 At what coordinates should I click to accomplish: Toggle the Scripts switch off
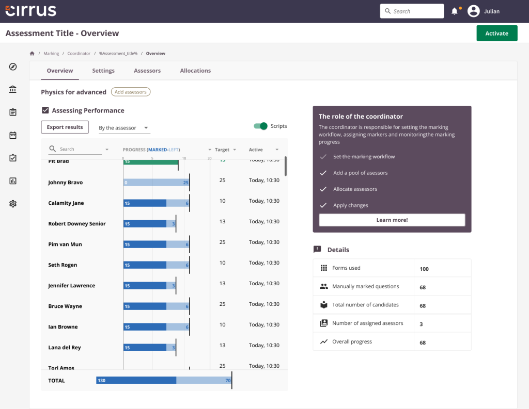[x=260, y=126]
